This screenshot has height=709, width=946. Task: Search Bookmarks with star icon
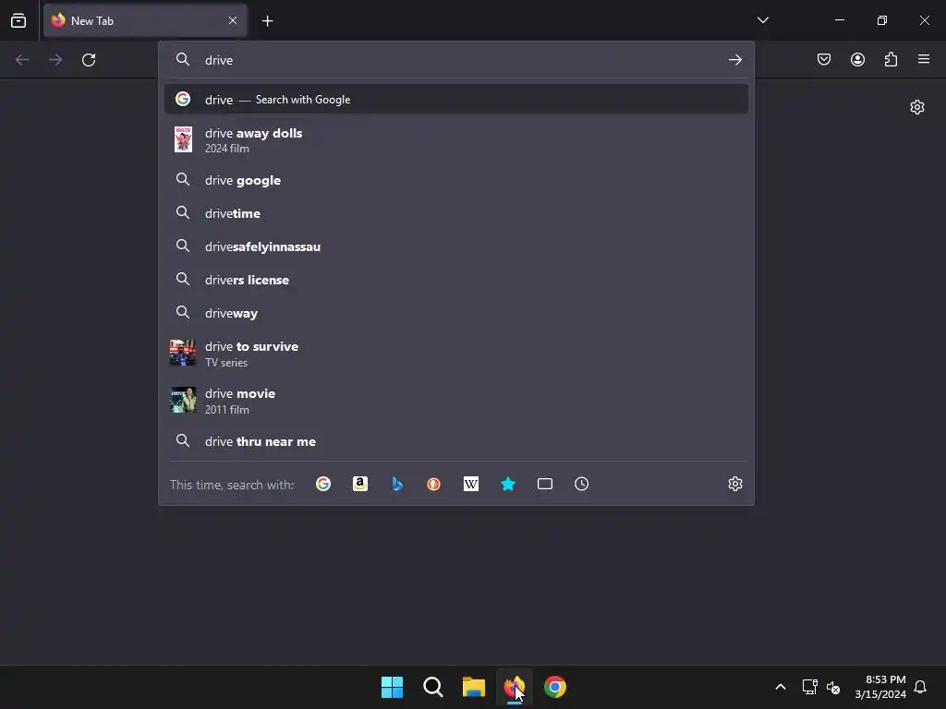tap(508, 484)
